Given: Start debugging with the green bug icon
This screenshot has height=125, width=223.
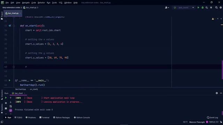Looking at the screenshot, I should tap(202, 8).
